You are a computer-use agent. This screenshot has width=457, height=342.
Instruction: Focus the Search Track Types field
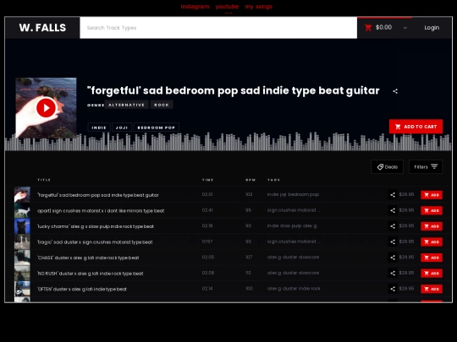pos(218,28)
